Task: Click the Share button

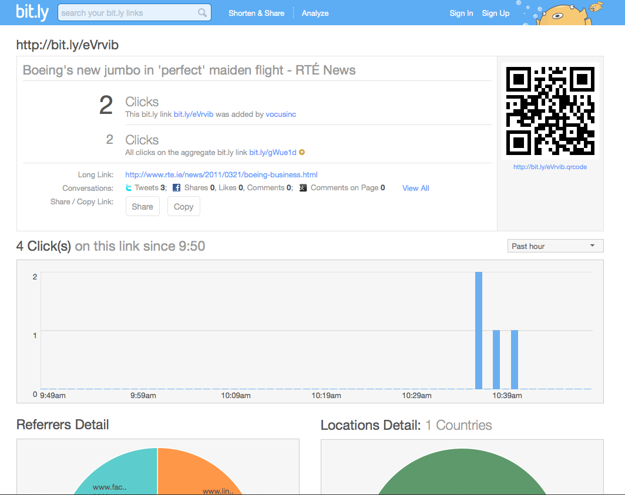Action: coord(143,207)
